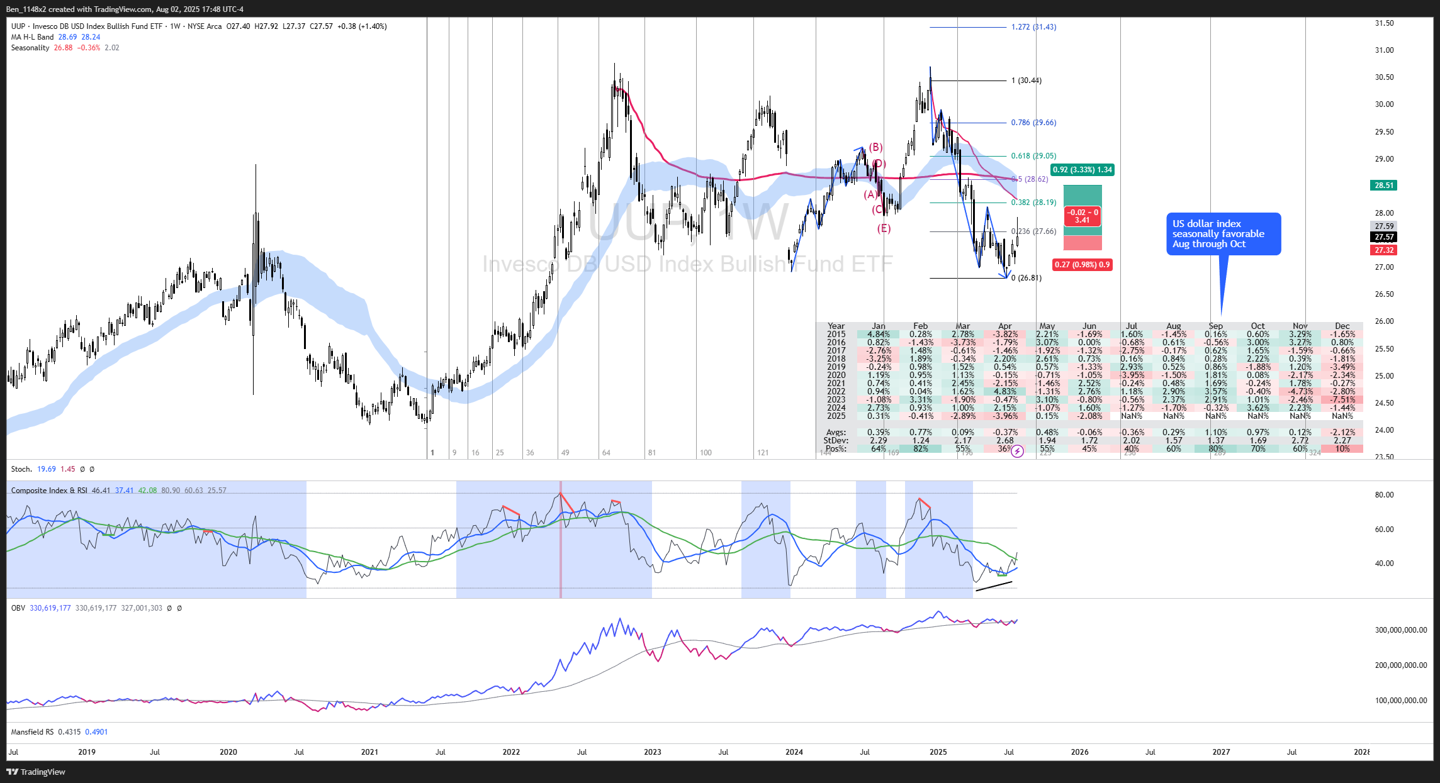
Task: Select the Seasonality indicator legend
Action: (x=30, y=48)
